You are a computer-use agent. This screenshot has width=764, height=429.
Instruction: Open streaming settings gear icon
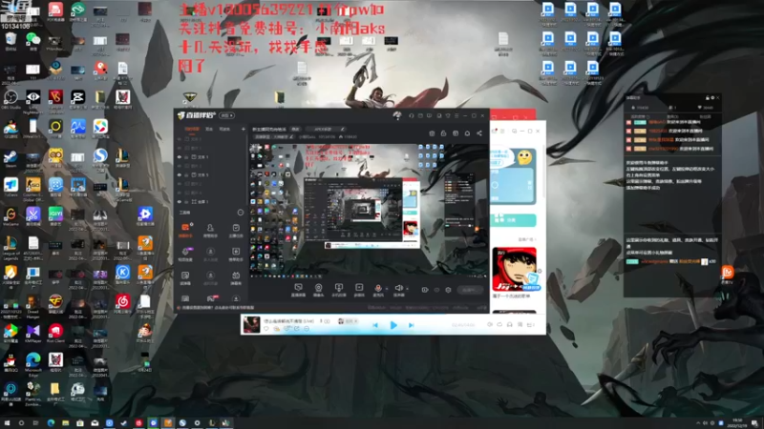coord(448,290)
